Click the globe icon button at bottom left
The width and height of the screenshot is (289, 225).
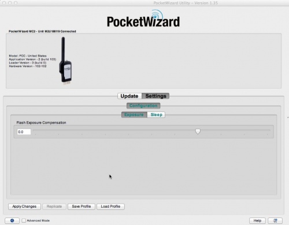[12, 220]
